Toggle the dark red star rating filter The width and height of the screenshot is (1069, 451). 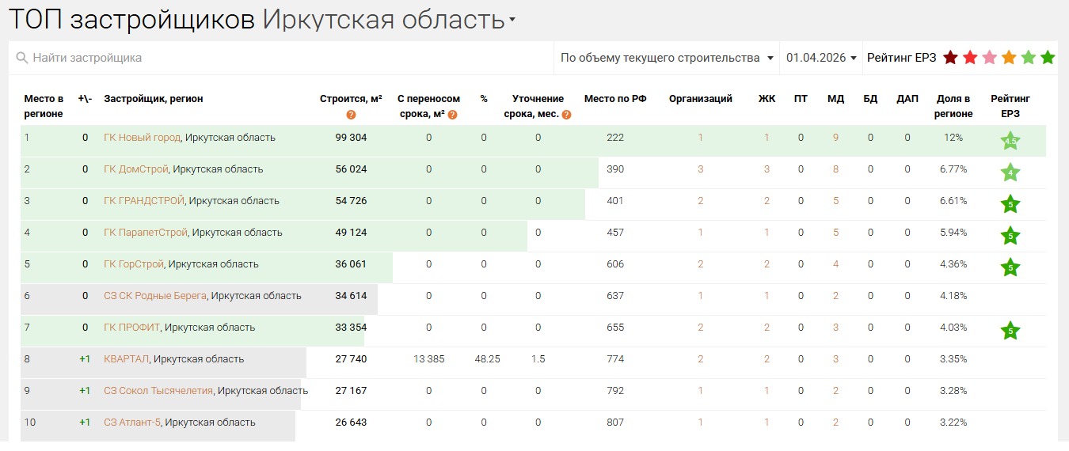click(x=950, y=58)
